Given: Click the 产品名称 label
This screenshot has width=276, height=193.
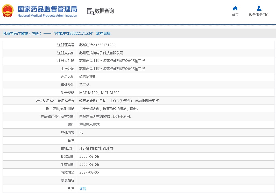Looking at the screenshot, I should click(68, 77).
